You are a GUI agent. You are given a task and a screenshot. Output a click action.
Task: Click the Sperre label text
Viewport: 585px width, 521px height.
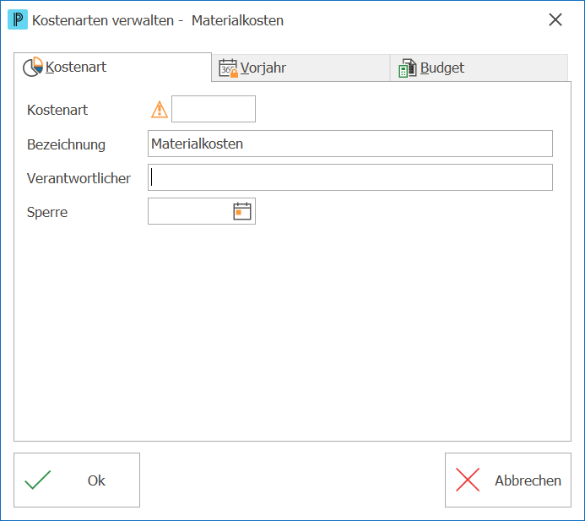pyautogui.click(x=47, y=212)
